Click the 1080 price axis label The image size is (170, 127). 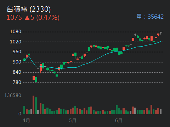[16, 32]
